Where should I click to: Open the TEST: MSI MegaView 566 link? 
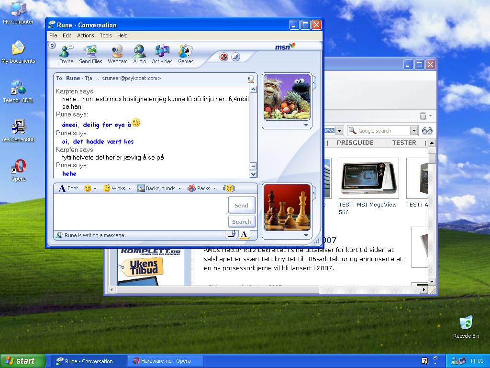(x=367, y=208)
